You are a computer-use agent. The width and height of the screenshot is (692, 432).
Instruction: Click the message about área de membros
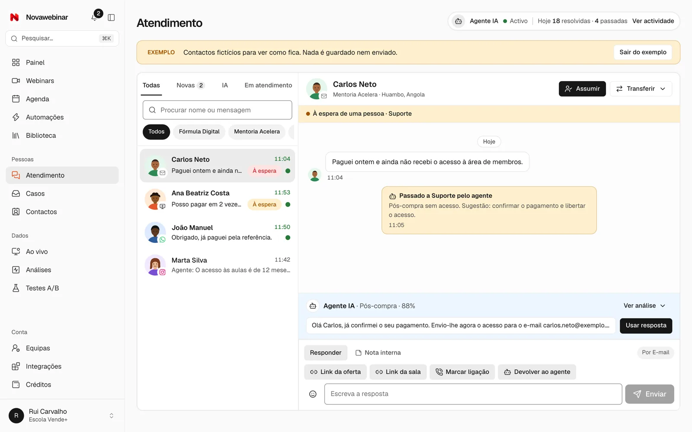click(427, 162)
